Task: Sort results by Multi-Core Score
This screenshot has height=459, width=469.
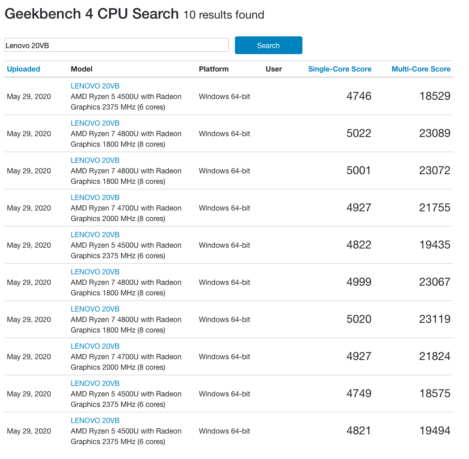Action: (421, 69)
